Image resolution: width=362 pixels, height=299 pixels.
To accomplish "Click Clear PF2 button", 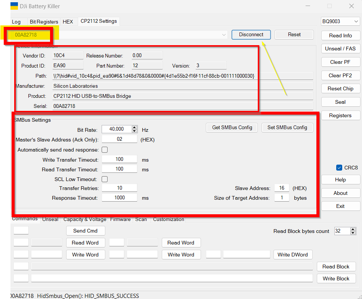I will 340,75.
